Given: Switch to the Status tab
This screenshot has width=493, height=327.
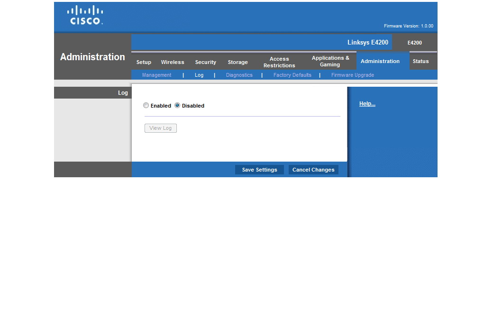Looking at the screenshot, I should point(420,61).
